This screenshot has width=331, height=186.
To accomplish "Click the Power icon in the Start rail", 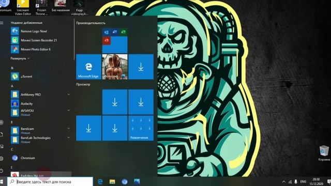I will pos(2,171).
